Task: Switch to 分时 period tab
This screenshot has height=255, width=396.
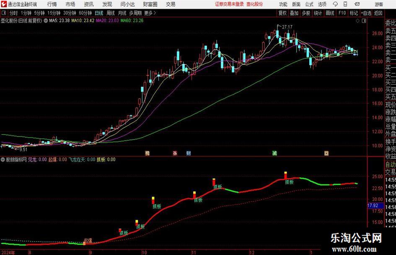Action: click(x=13, y=13)
